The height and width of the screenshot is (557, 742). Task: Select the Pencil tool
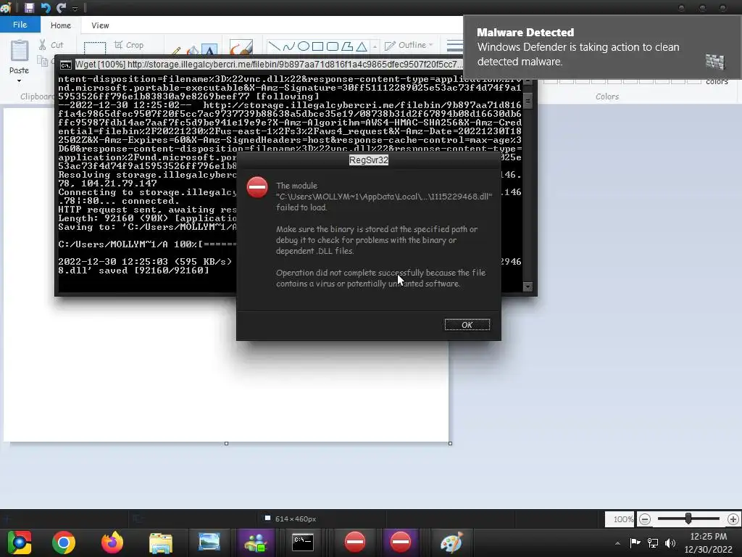176,50
